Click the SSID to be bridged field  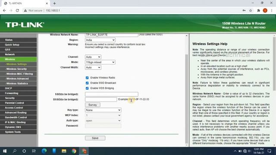[111, 94]
